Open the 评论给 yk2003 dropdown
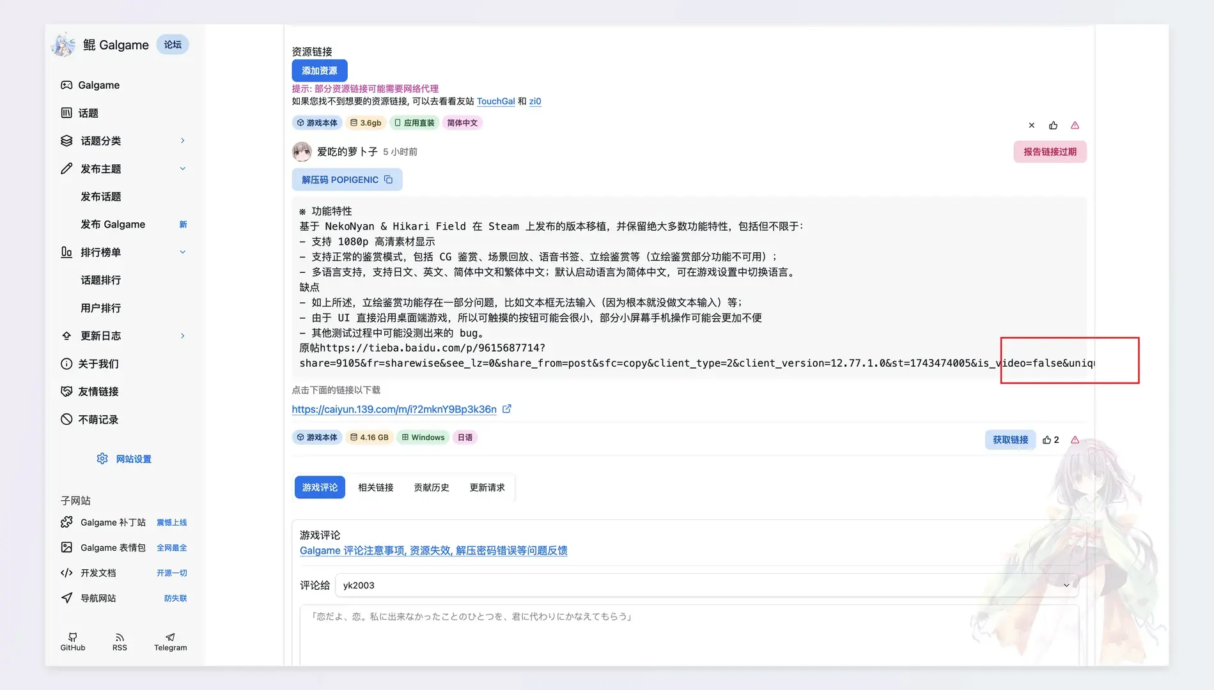 [706, 585]
